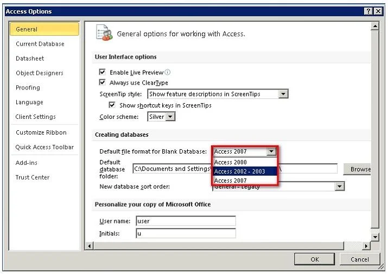Choose Access 2000 from the list

[245, 162]
